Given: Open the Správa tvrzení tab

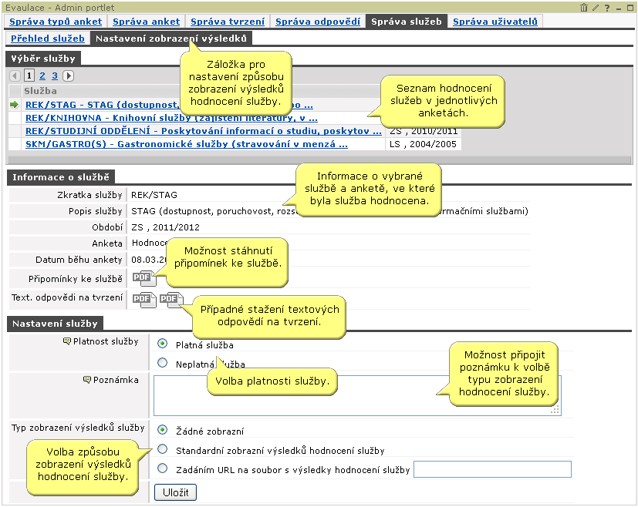Looking at the screenshot, I should coord(228,22).
